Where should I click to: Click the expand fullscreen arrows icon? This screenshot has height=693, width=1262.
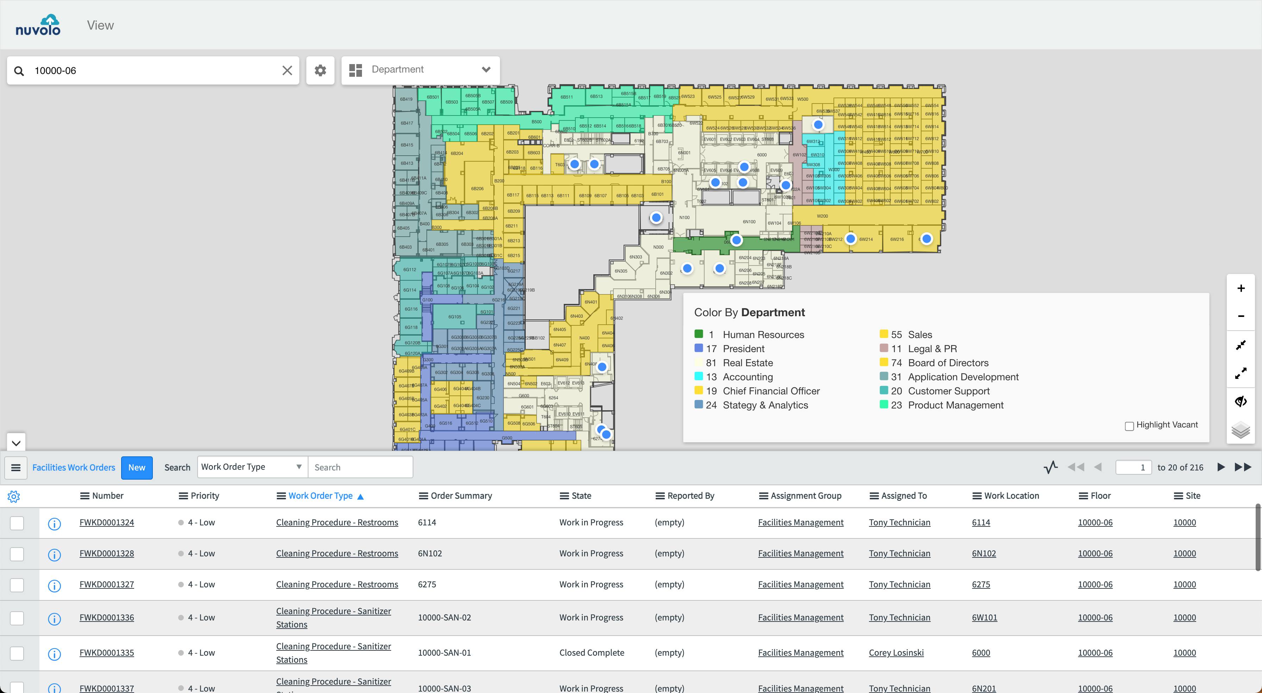point(1241,374)
